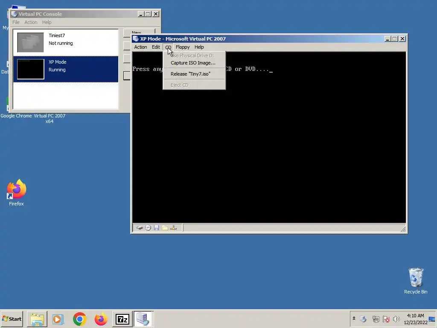Click inside the XP Mode virtual machine screen
Screen dimensions: 437x328
pyautogui.click(x=269, y=137)
